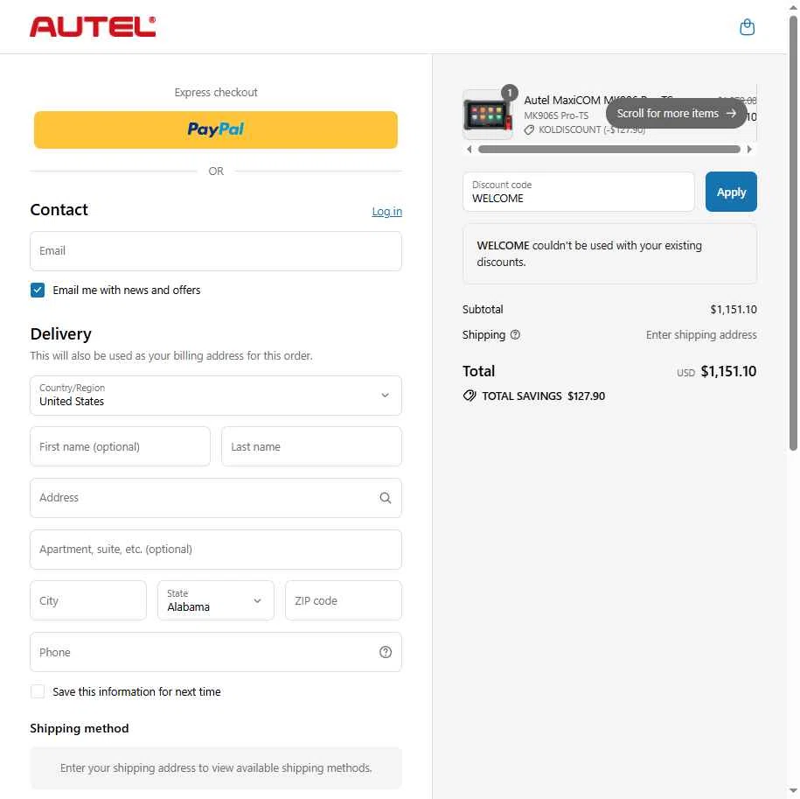Viewport: 800px width, 799px height.
Task: Click the Email input field
Action: click(216, 251)
